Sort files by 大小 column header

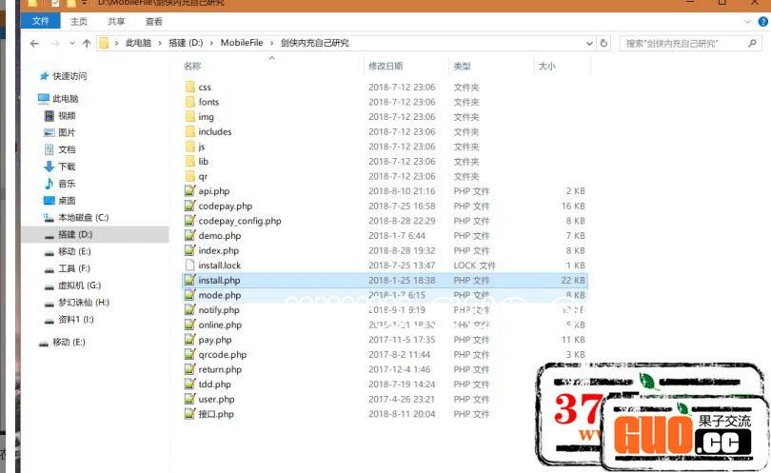tap(547, 67)
